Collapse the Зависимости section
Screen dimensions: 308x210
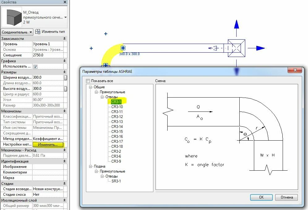pos(64,39)
